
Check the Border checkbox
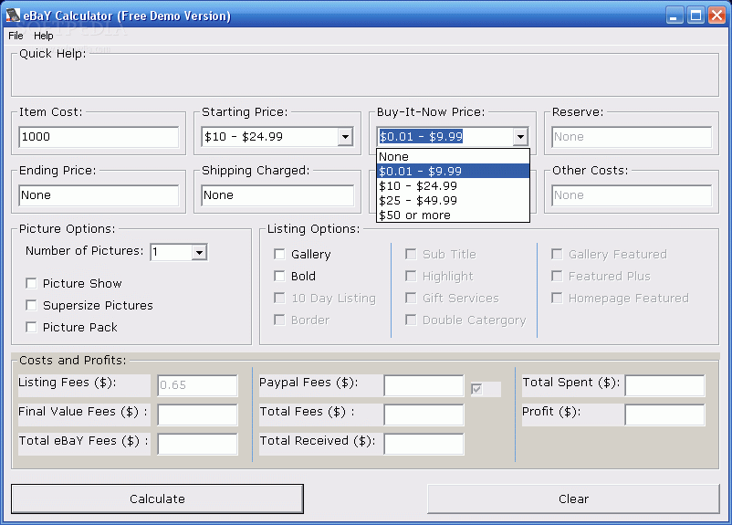coord(279,320)
